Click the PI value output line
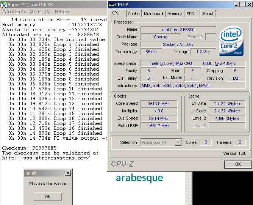The image size is (253, 205). [x=58, y=138]
